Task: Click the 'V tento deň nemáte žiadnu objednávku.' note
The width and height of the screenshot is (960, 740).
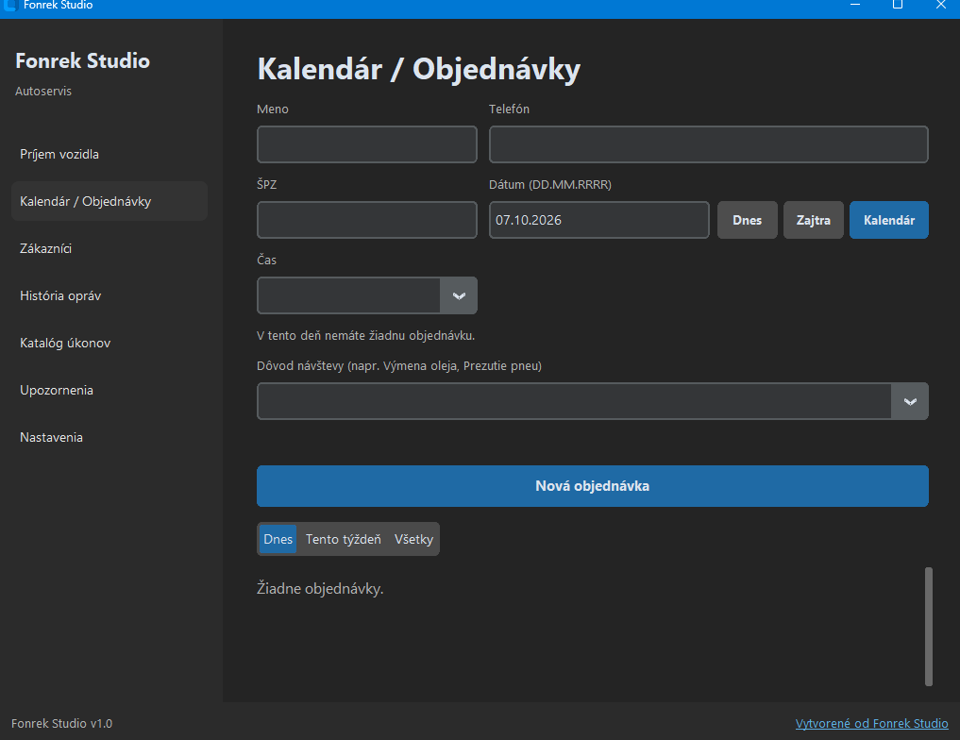Action: click(x=366, y=335)
